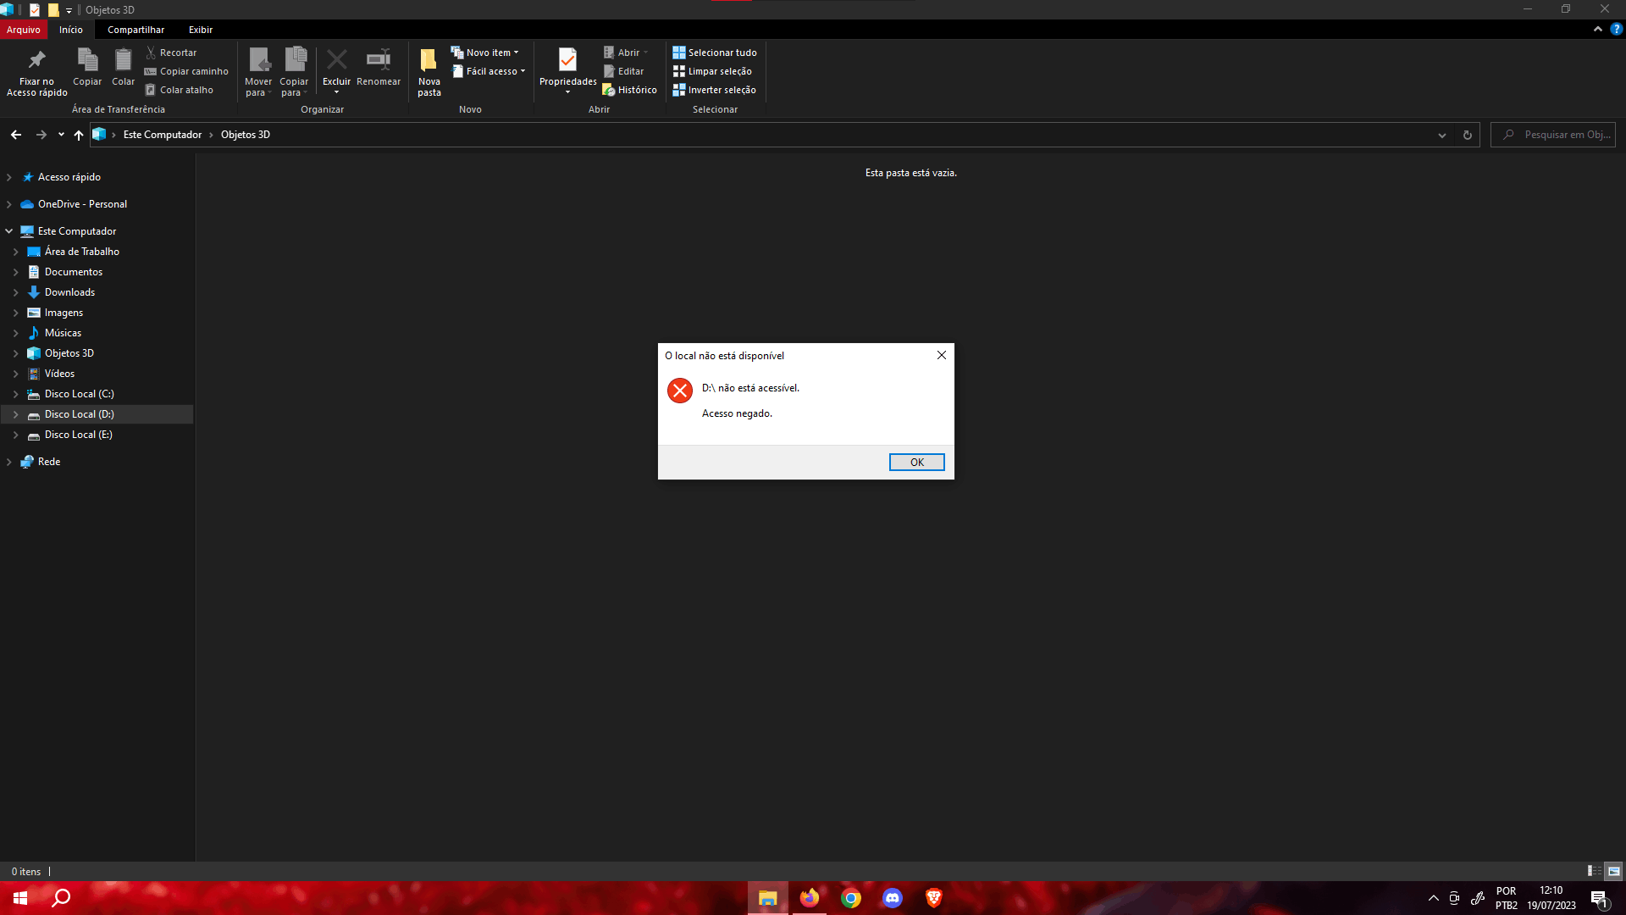Click Selecionar tudo icon in ribbon
The width and height of the screenshot is (1626, 915).
point(678,53)
